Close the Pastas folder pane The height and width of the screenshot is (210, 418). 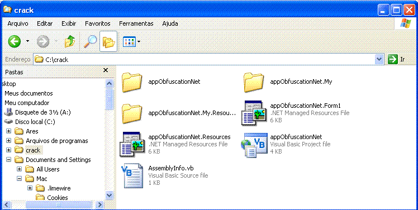(106, 70)
